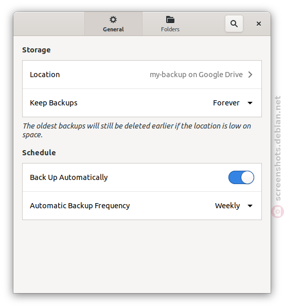Viewport: 284px width, 308px height.
Task: Select the "Forever" value in Keep Backups
Action: 226,103
